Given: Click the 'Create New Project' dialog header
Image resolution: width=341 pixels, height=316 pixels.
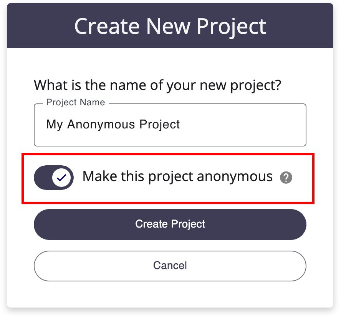Looking at the screenshot, I should pos(170,26).
